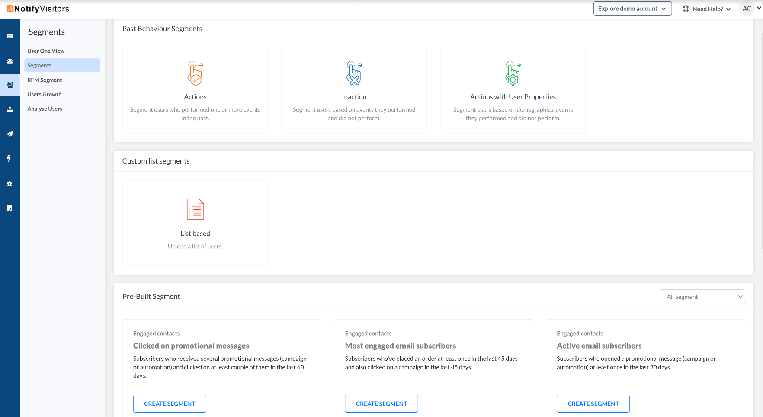Go to User One View menu item
The width and height of the screenshot is (763, 417).
click(46, 51)
